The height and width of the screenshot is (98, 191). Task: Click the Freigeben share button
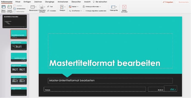click(x=168, y=2)
